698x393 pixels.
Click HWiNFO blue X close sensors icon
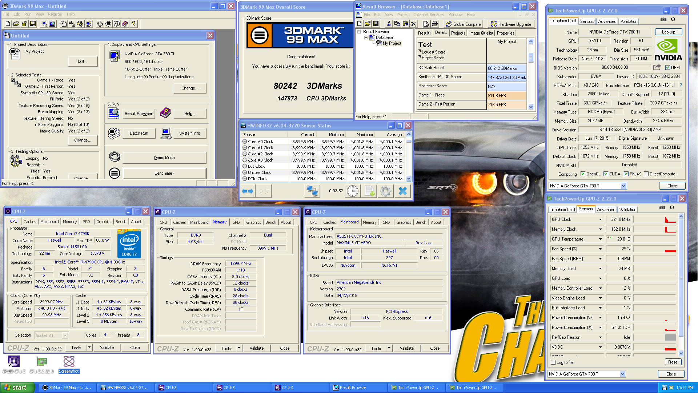[x=403, y=191]
